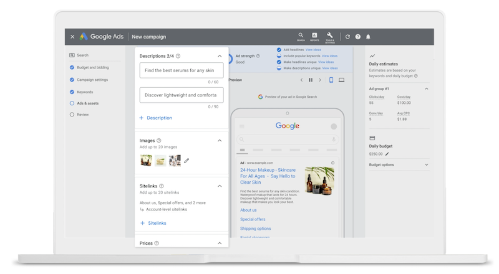Click daily estimates help icon

tap(416, 76)
